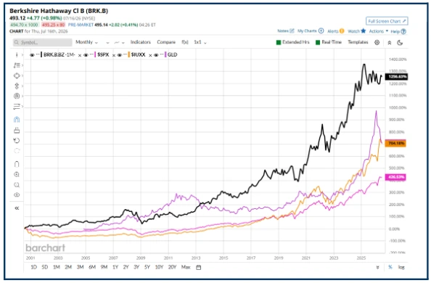Open the Compare menu

click(166, 42)
